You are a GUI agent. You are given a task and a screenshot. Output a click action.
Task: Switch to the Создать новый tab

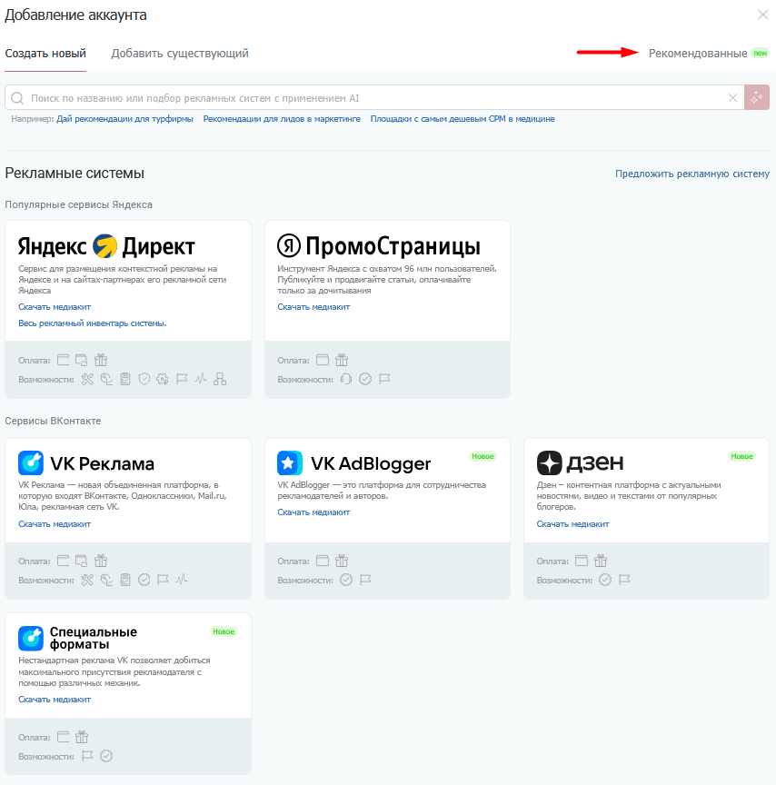pyautogui.click(x=45, y=54)
